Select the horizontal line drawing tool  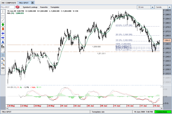(3, 16)
